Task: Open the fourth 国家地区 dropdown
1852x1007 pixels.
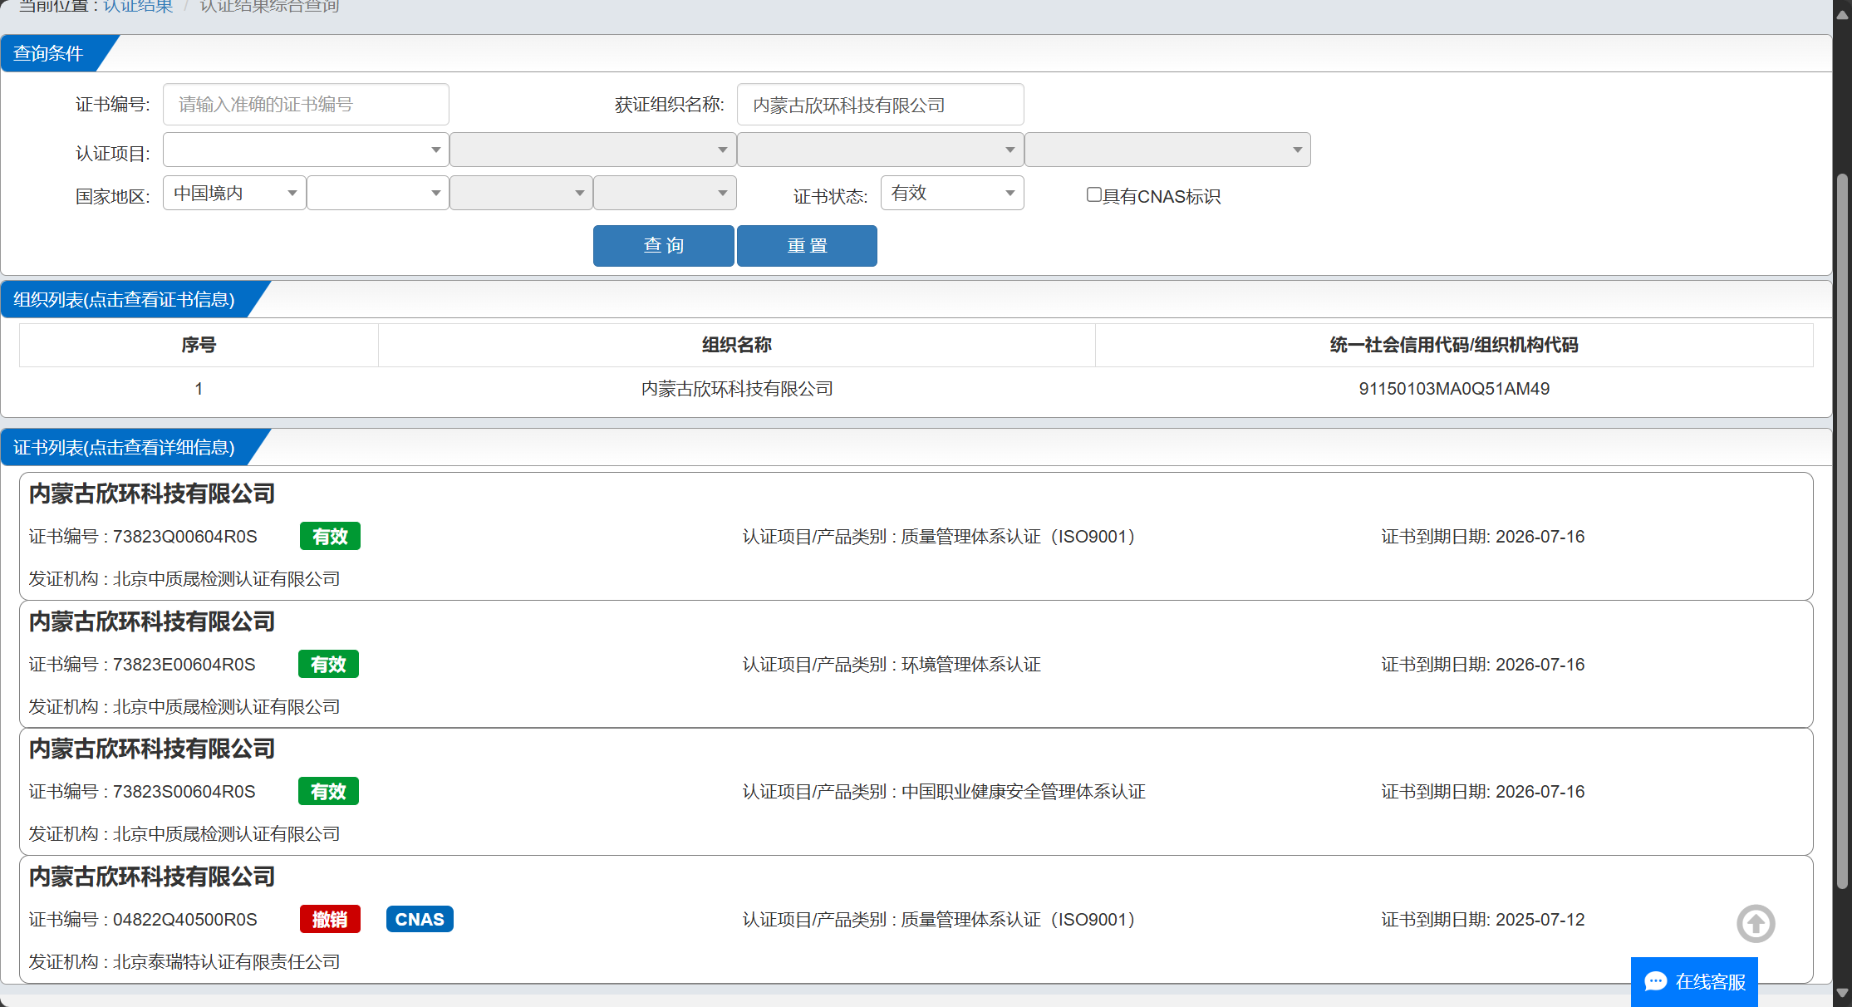Action: coord(665,193)
